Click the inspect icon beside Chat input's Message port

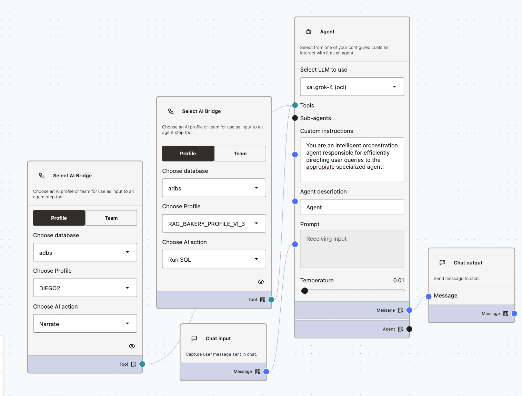click(x=258, y=372)
